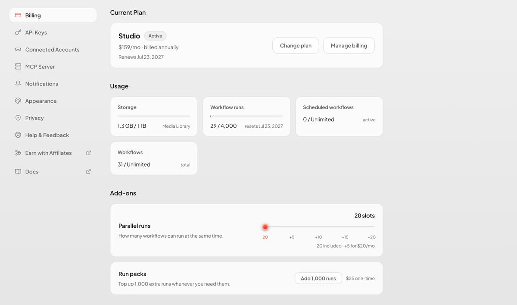
Task: Open the Docs link
Action: click(53, 171)
